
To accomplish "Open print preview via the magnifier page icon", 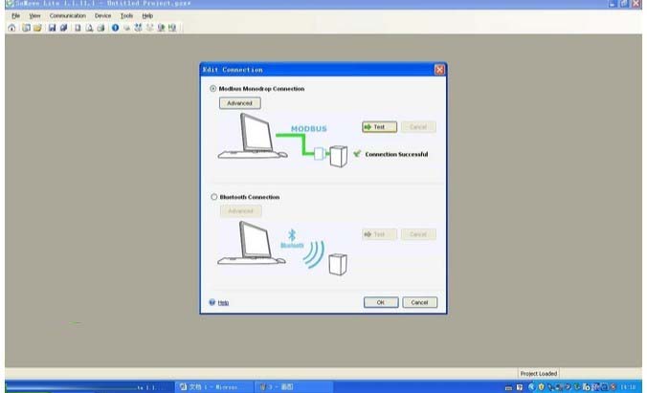I will point(89,28).
